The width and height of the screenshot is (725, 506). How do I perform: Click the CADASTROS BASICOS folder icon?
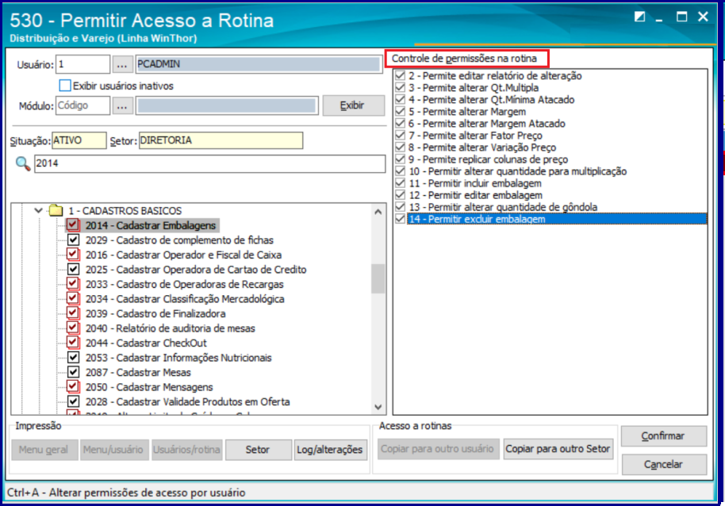point(56,211)
